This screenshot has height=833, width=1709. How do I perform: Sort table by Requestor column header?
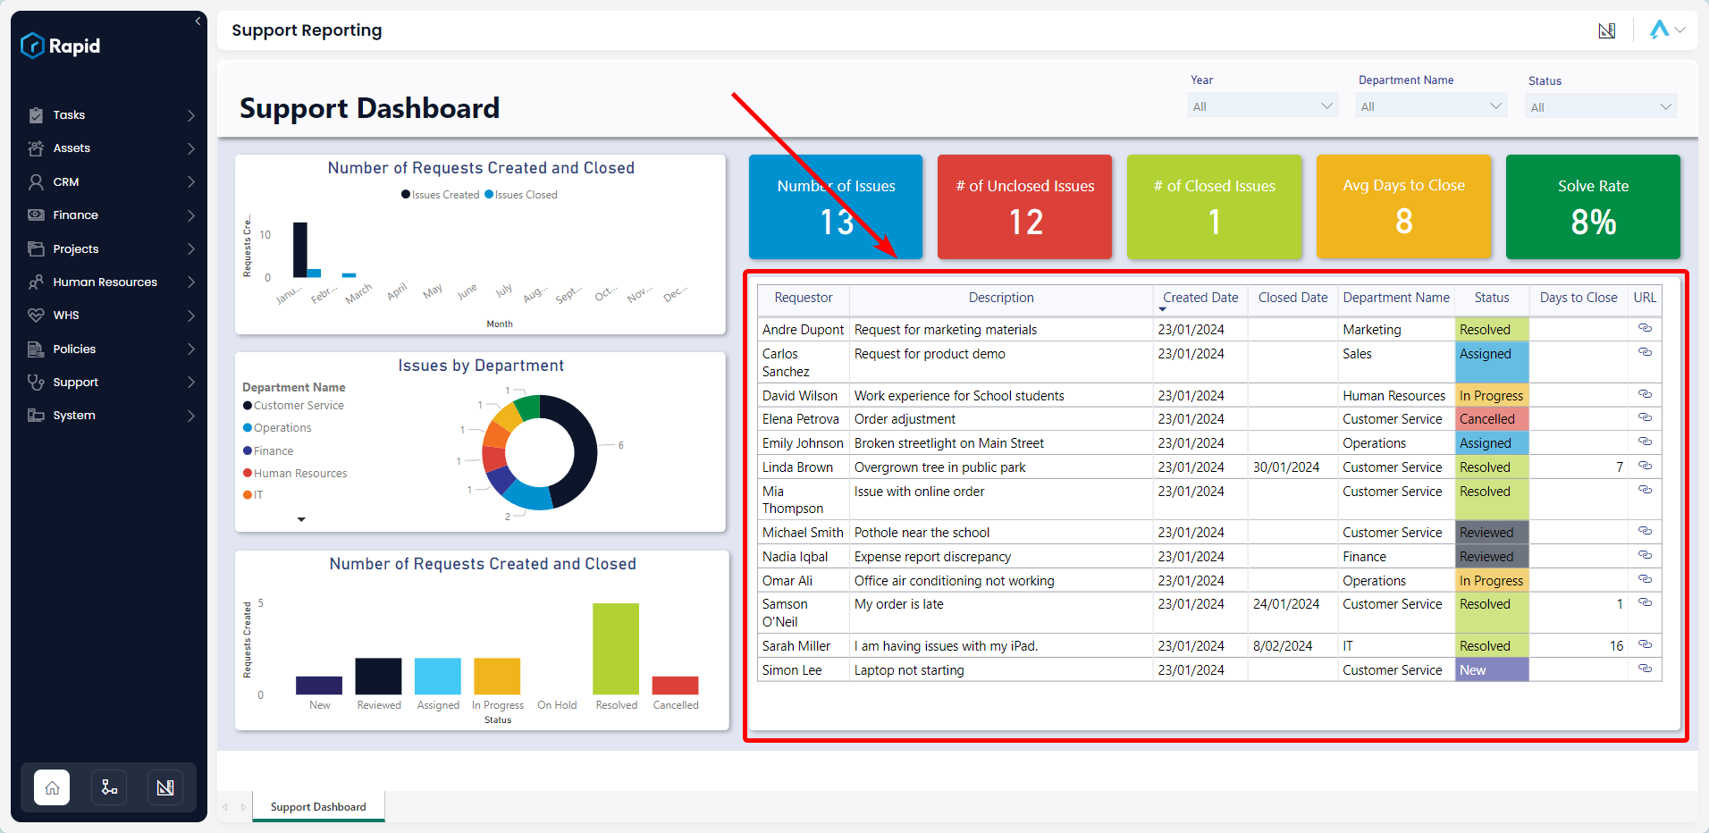(803, 298)
